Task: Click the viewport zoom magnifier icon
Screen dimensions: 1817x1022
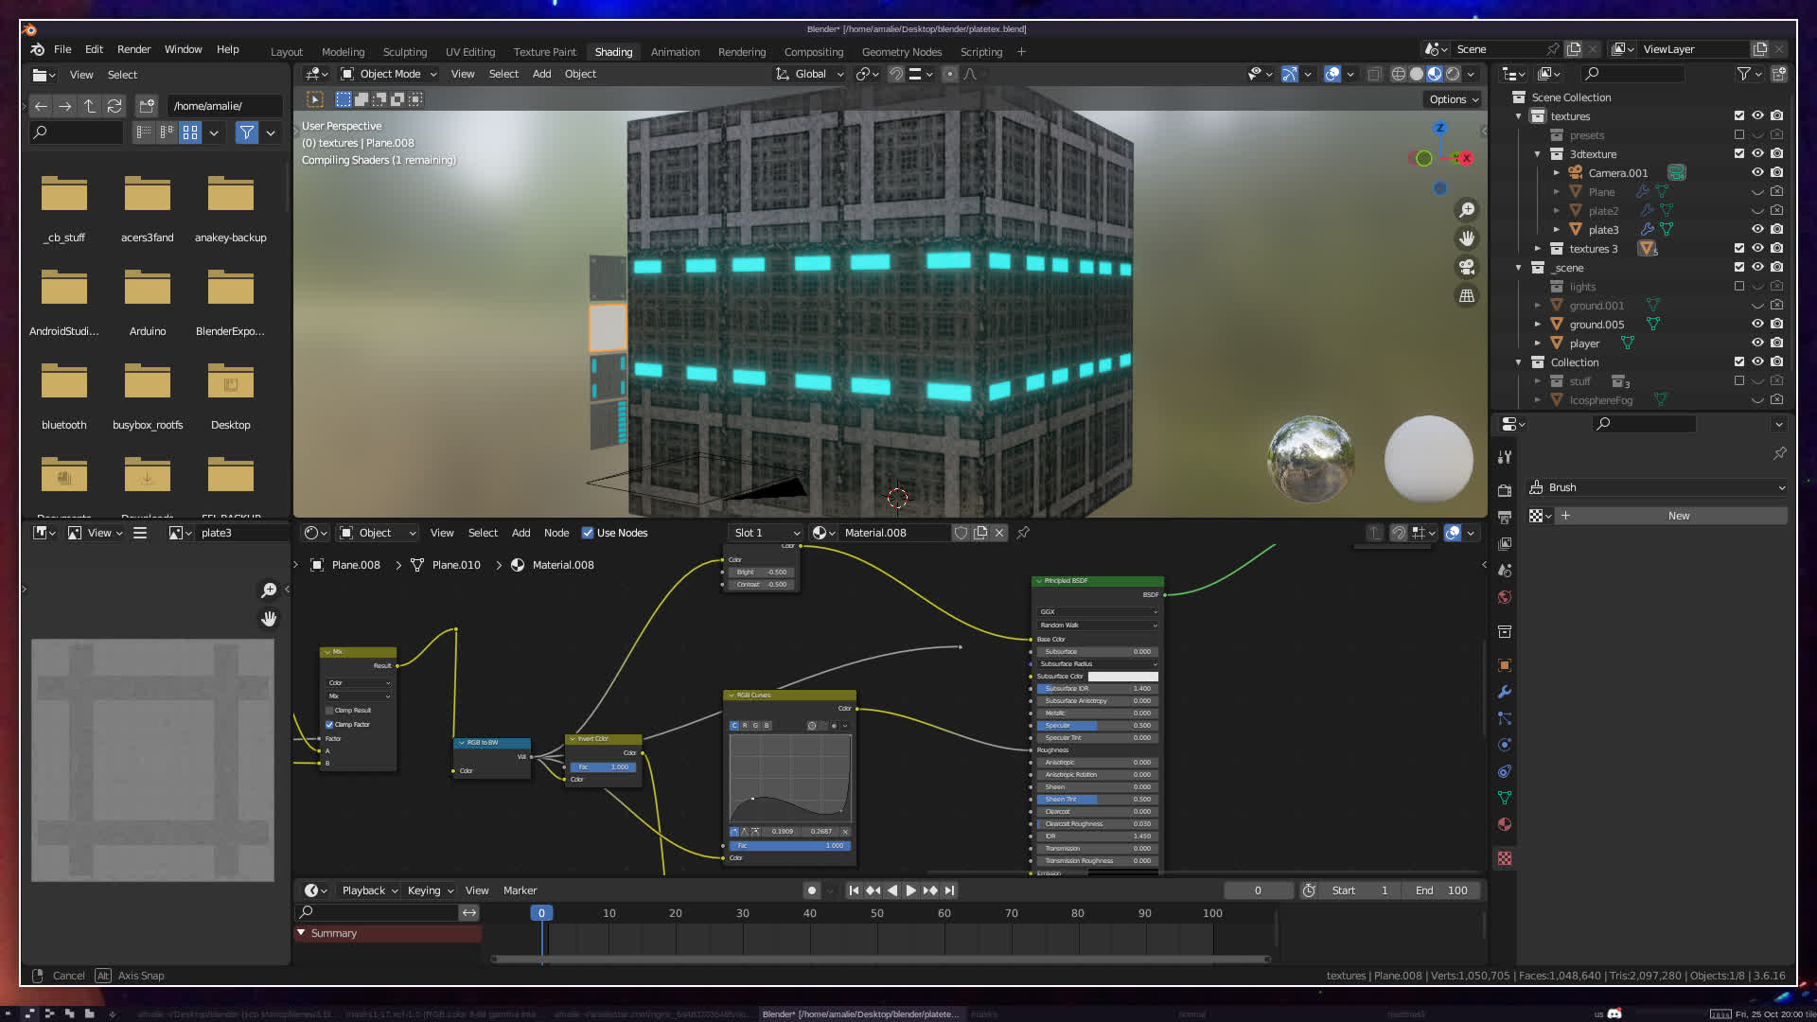Action: click(1467, 210)
